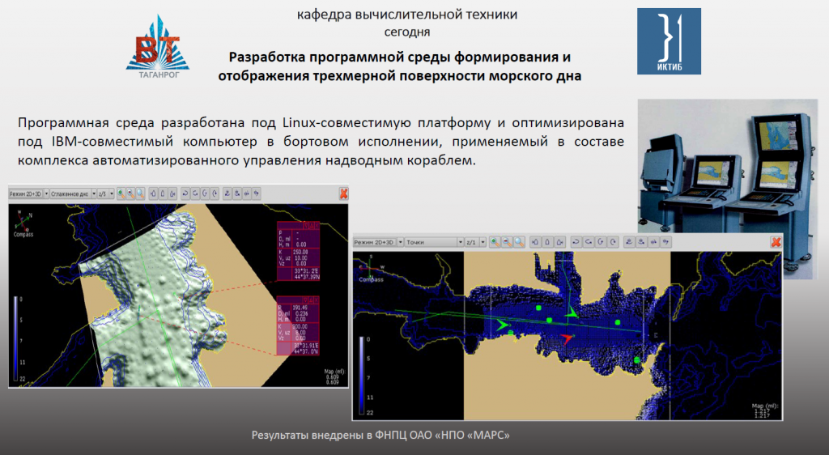The height and width of the screenshot is (455, 829).
Task: Close the Точки map window with red X
Action: (x=776, y=242)
